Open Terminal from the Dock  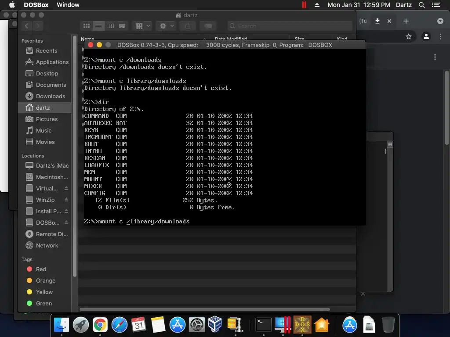pos(264,325)
